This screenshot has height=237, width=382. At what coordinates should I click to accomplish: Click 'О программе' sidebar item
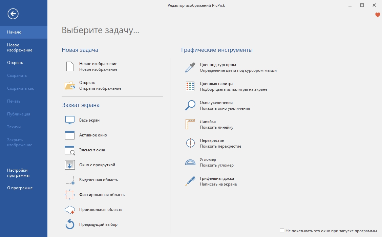[x=20, y=188]
